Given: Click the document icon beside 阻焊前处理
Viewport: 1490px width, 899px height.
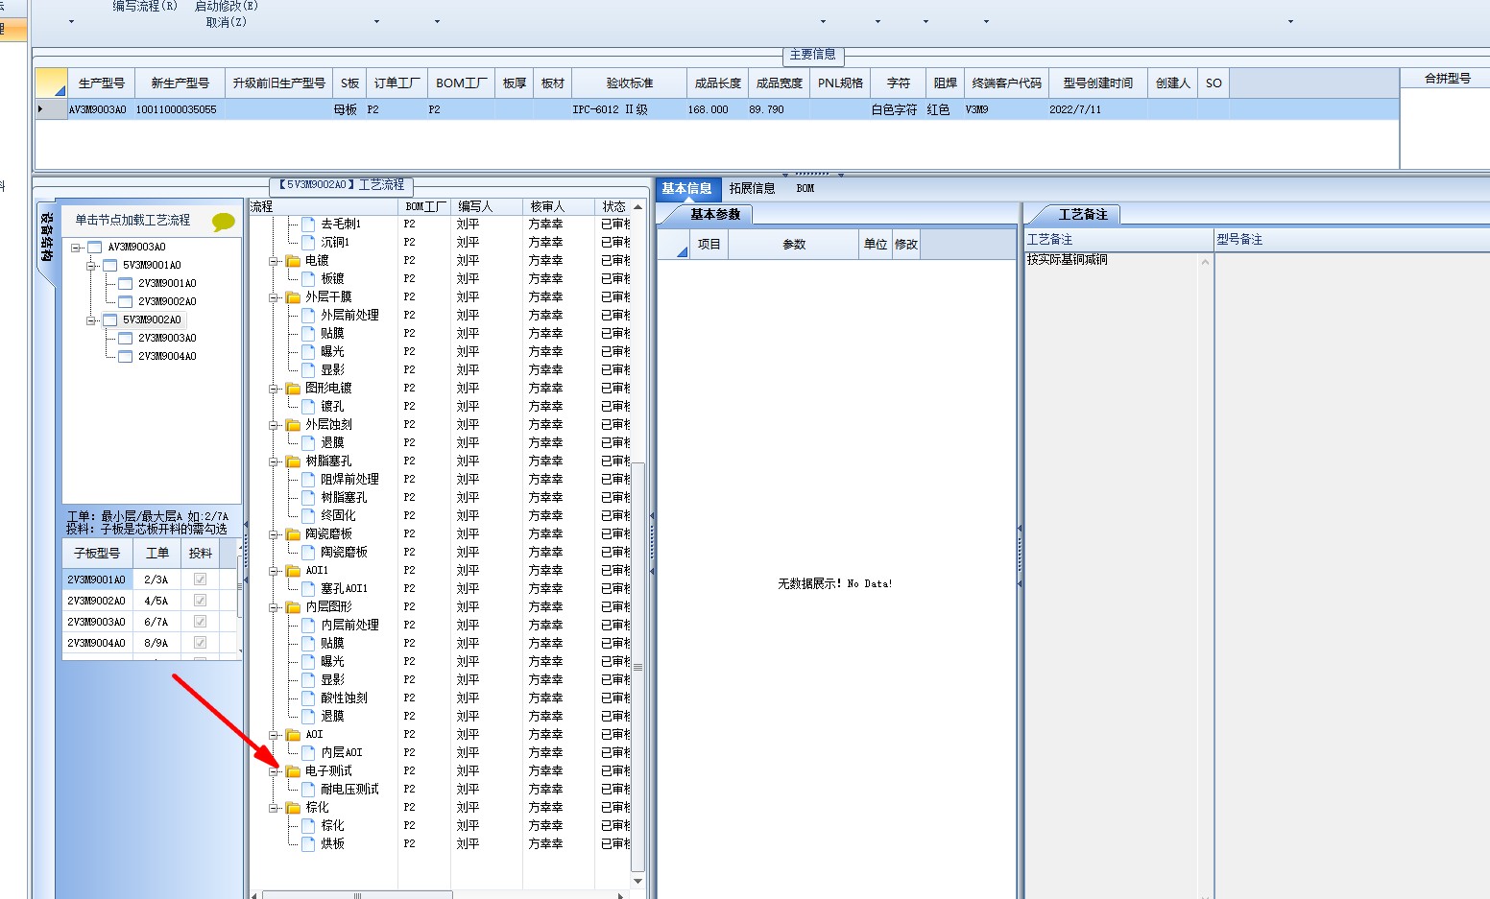Looking at the screenshot, I should pos(308,479).
